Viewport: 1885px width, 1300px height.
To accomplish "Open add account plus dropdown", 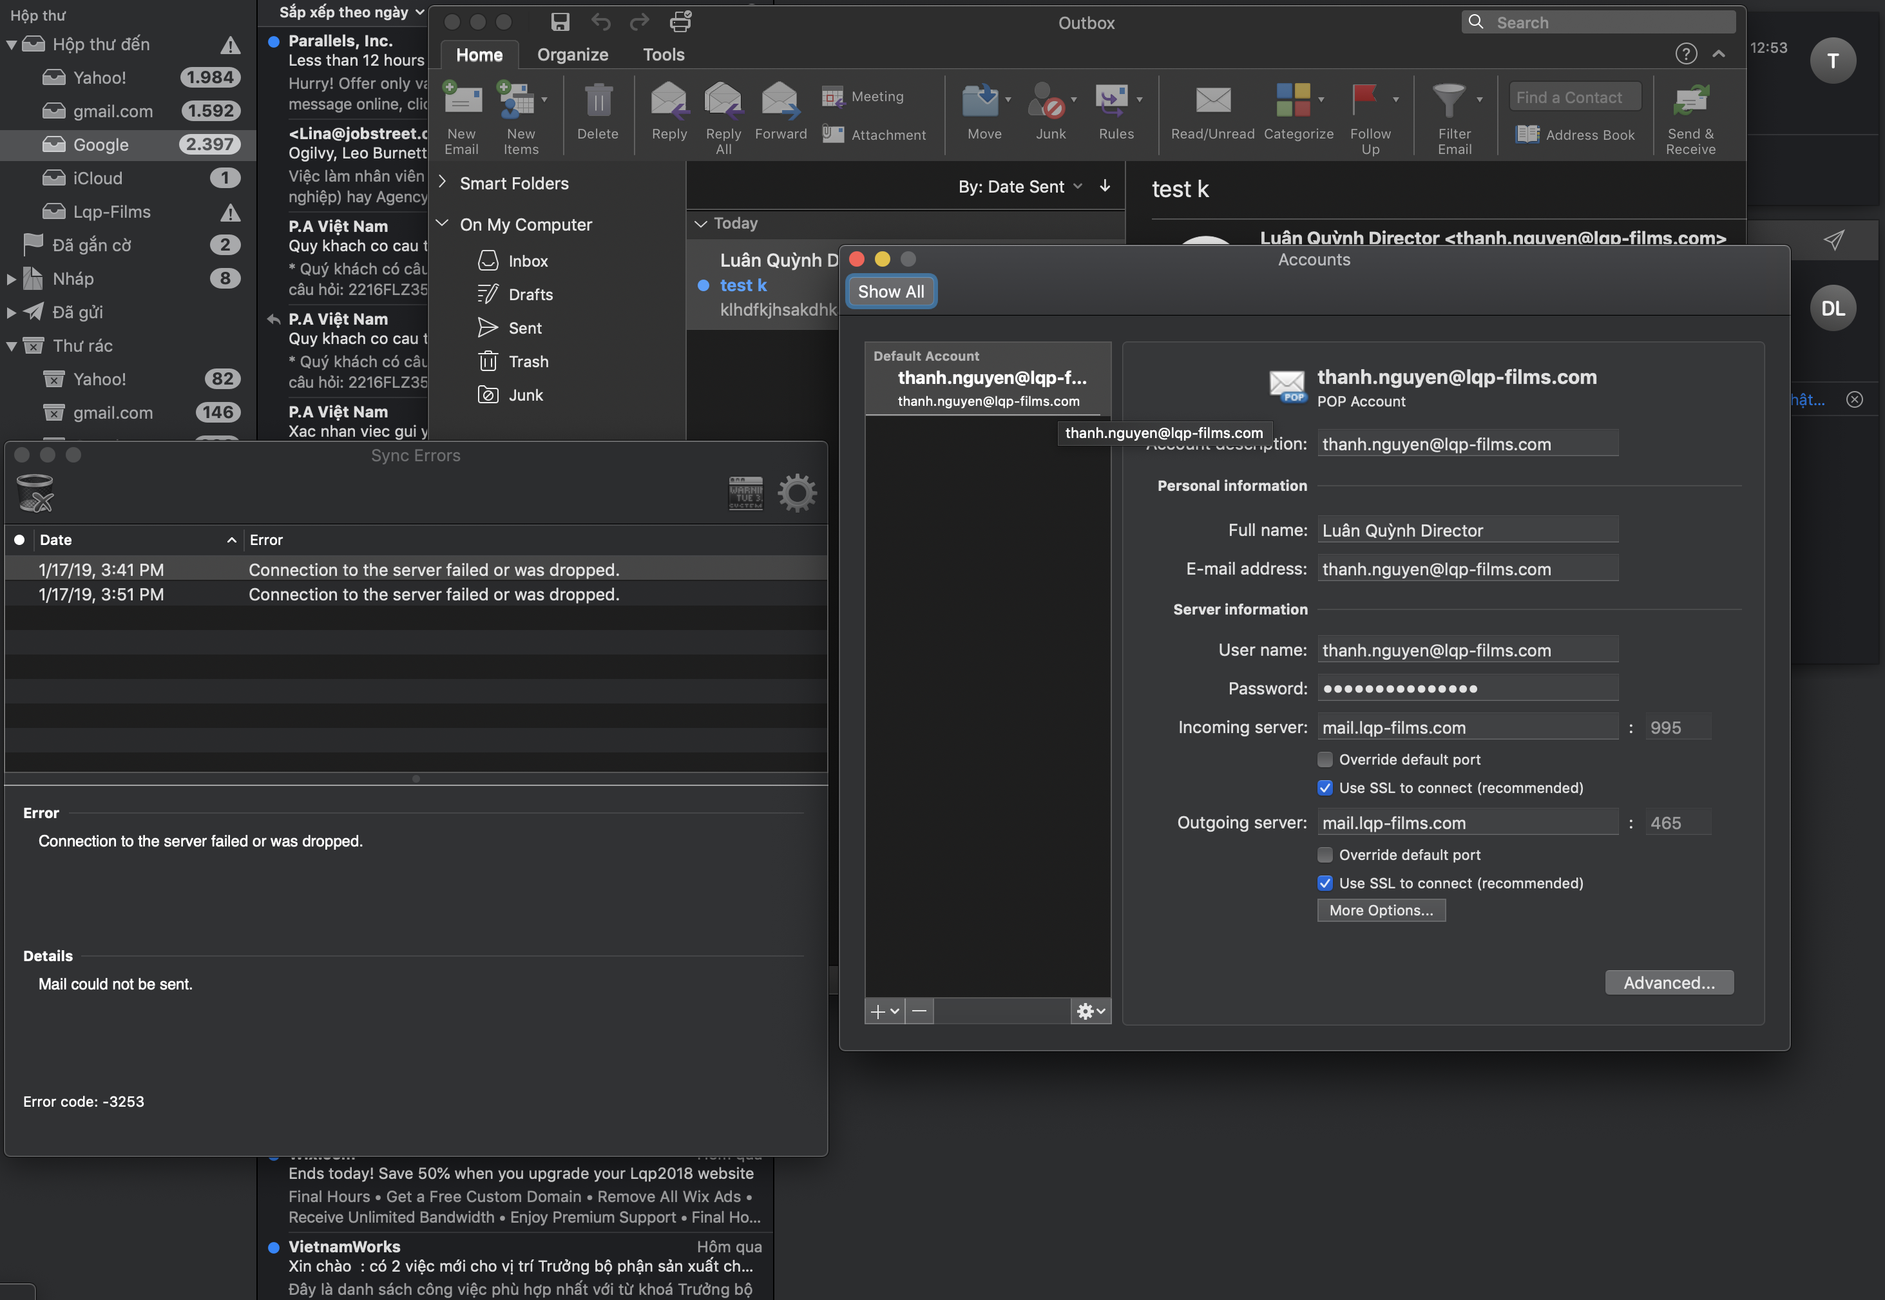I will pos(885,1011).
